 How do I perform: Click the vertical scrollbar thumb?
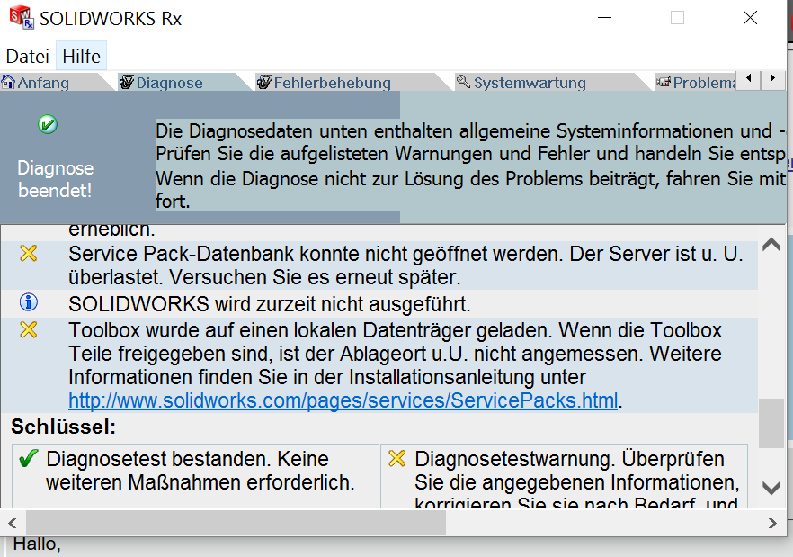[771, 424]
